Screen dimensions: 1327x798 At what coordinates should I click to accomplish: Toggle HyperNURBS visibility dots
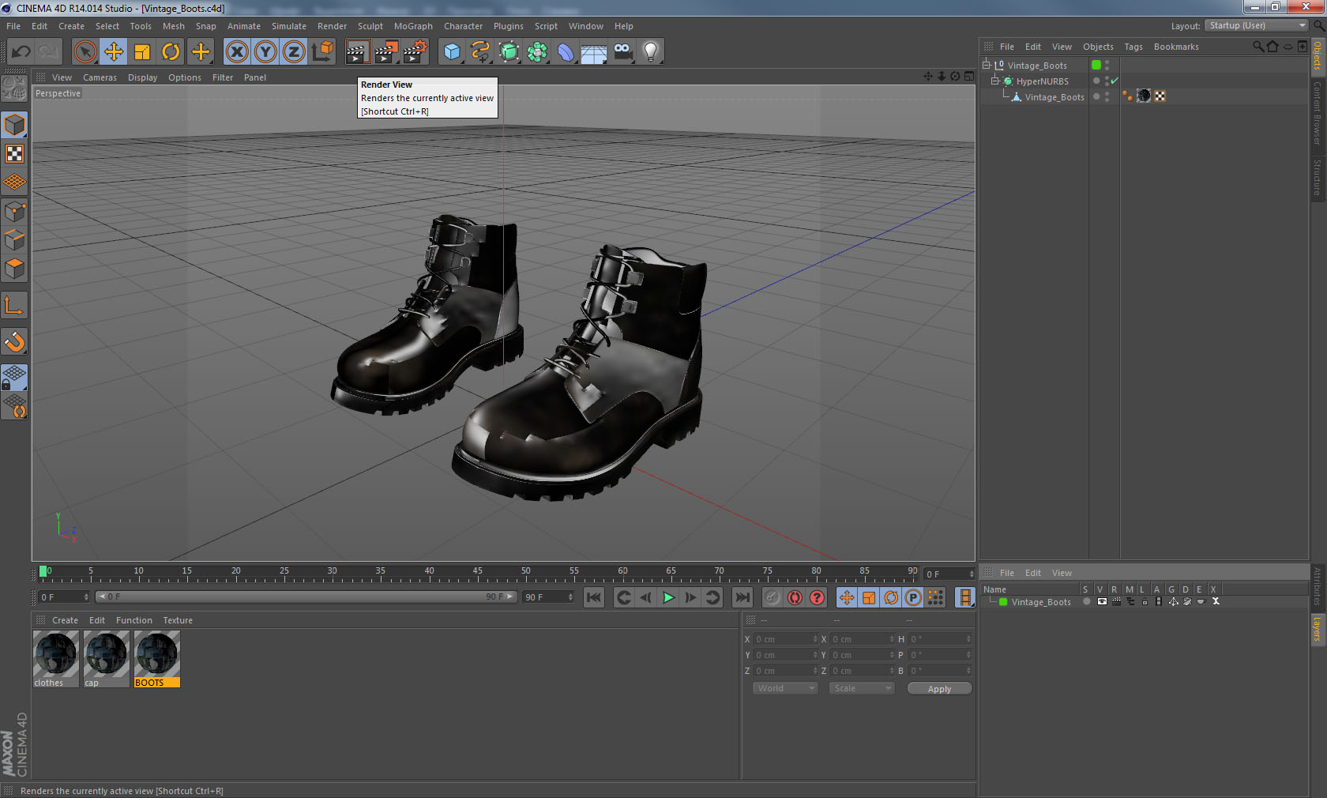(1107, 81)
